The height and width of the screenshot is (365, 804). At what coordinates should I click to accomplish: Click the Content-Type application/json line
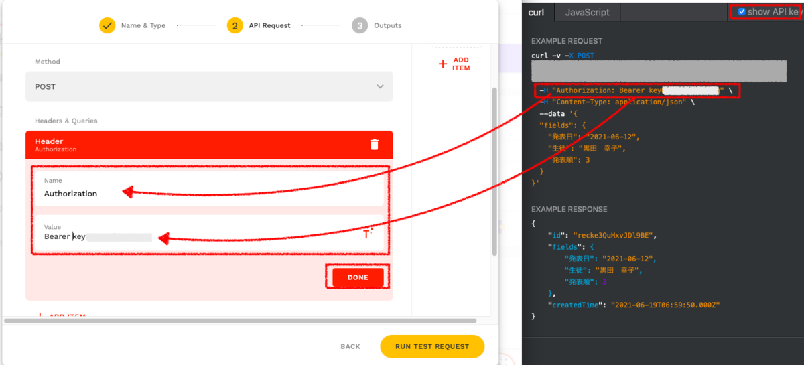pyautogui.click(x=616, y=102)
